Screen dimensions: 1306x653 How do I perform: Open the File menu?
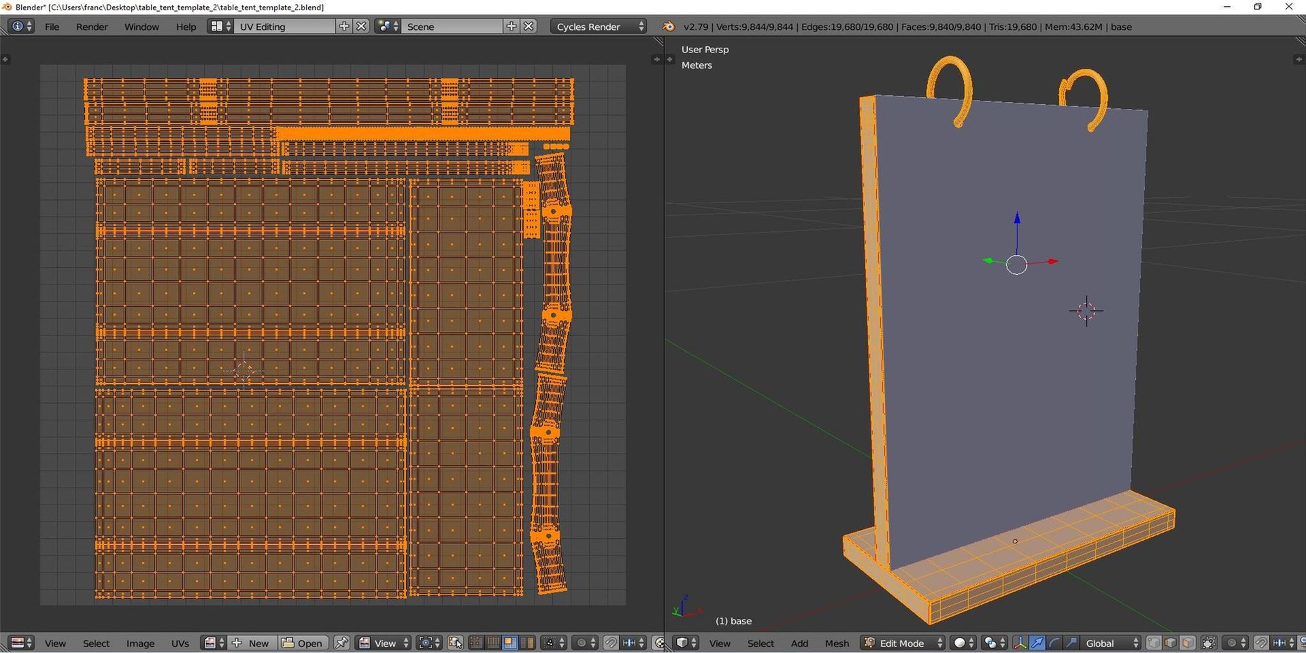52,27
